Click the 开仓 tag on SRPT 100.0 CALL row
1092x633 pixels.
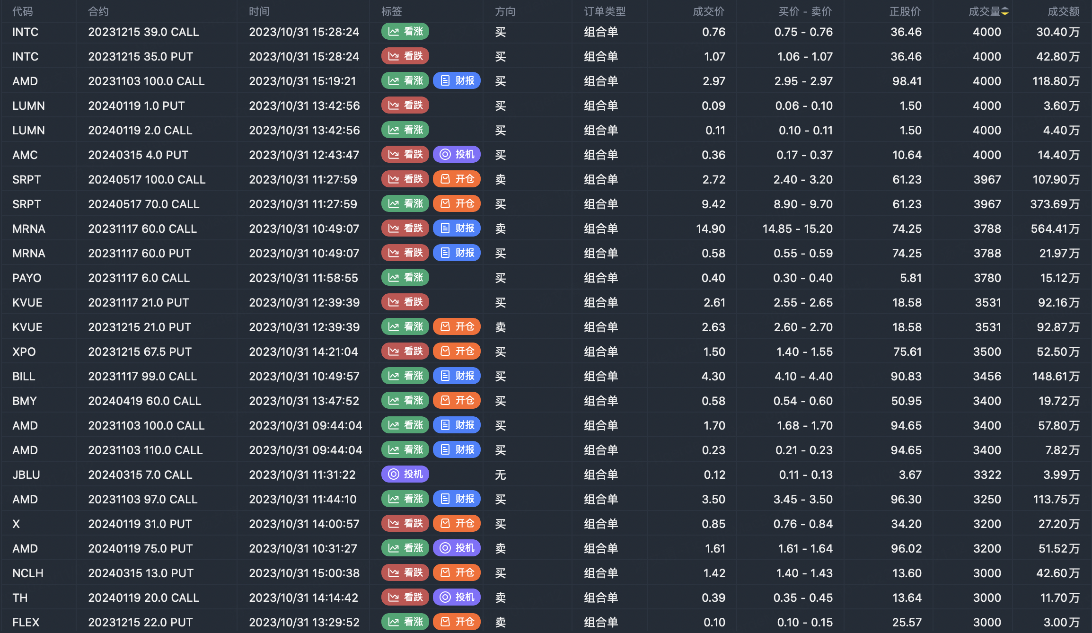click(457, 179)
